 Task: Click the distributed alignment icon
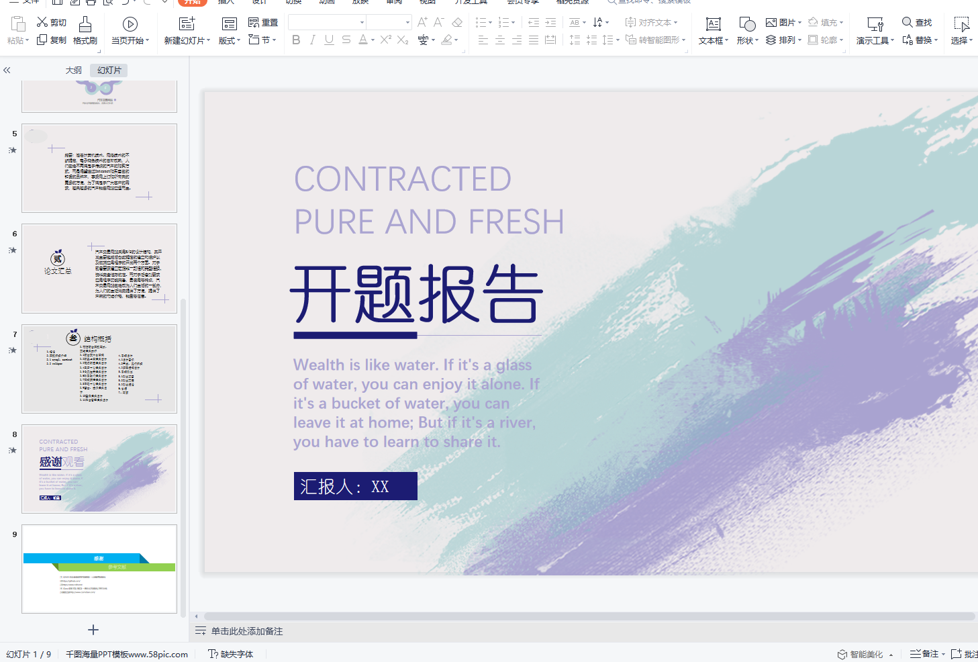550,40
